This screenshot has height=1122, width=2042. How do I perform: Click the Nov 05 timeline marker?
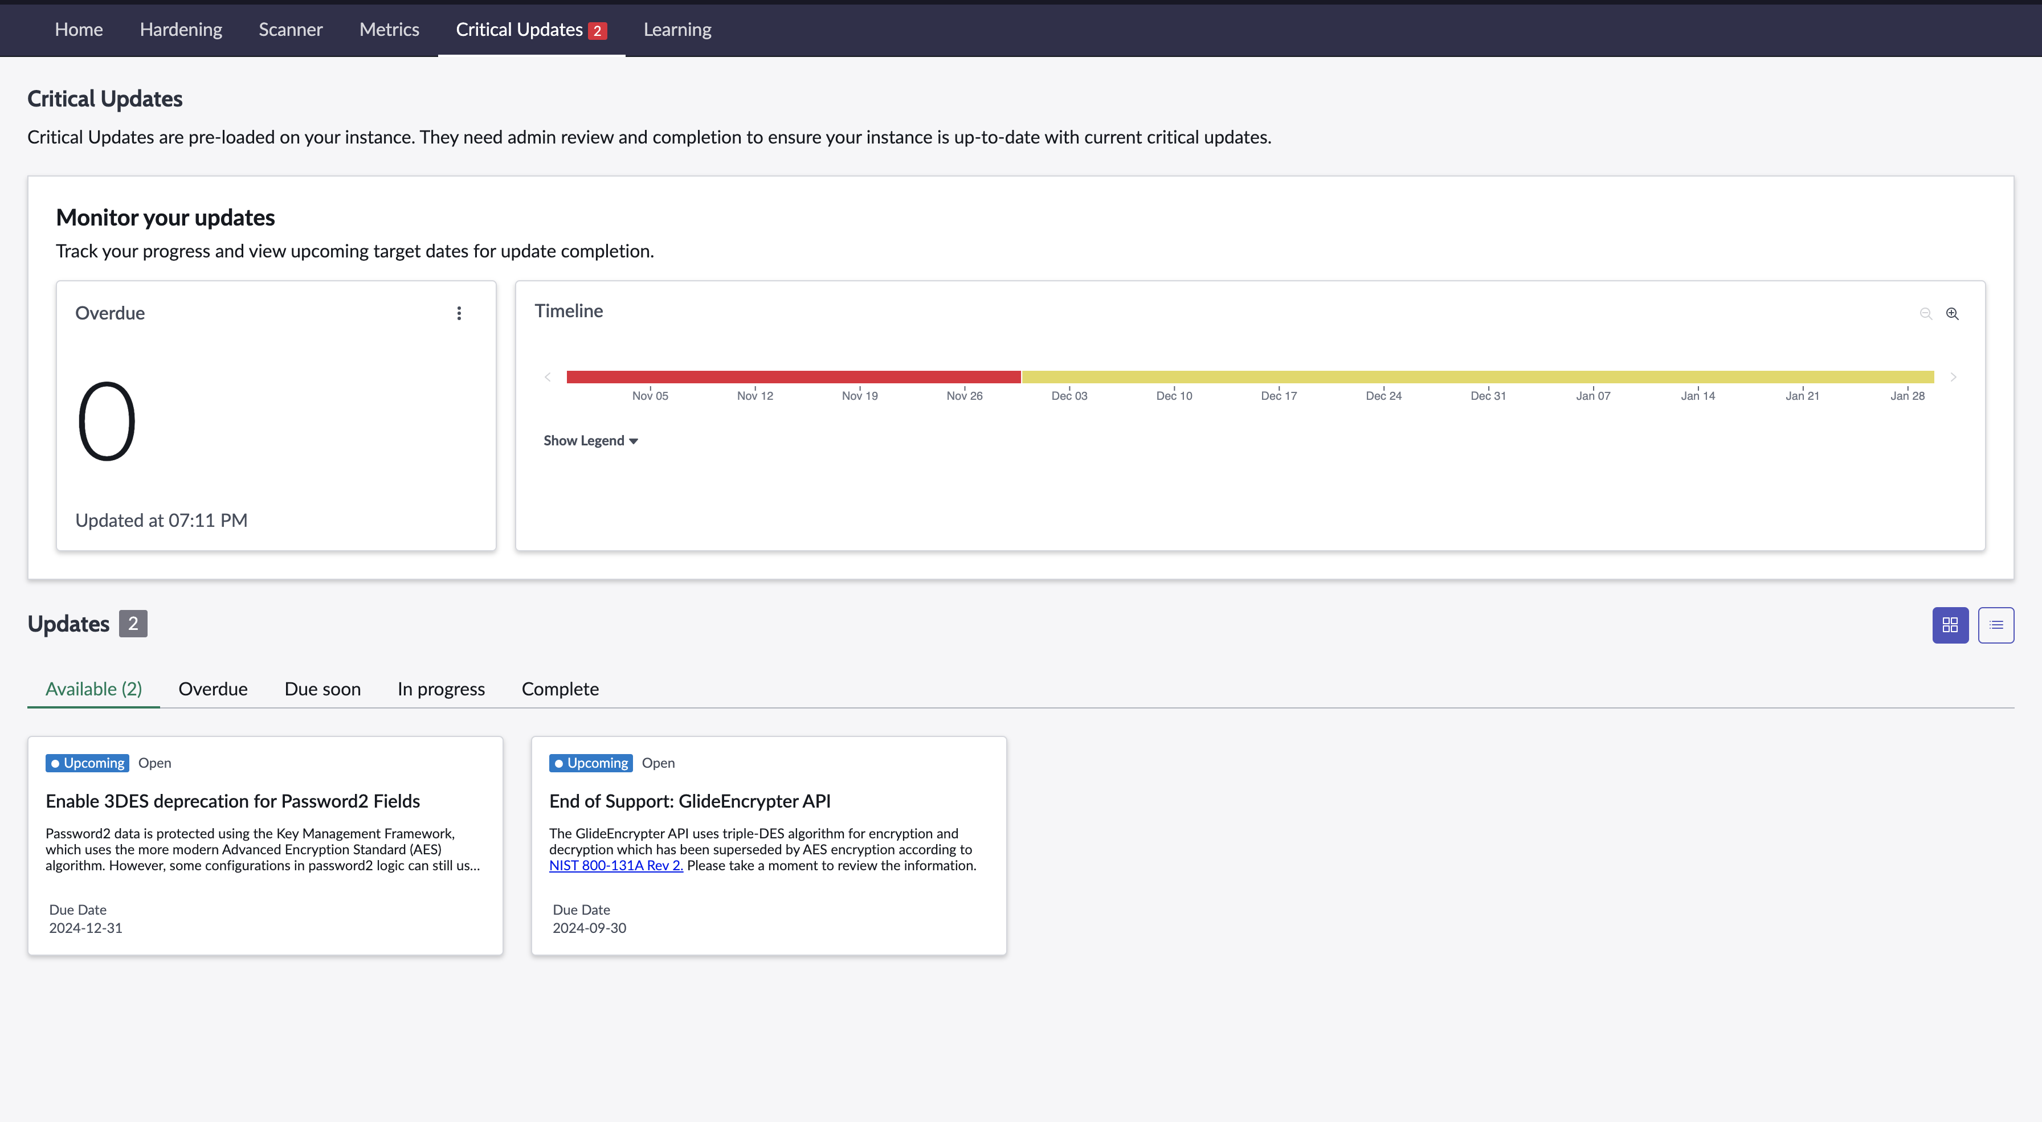(x=650, y=395)
